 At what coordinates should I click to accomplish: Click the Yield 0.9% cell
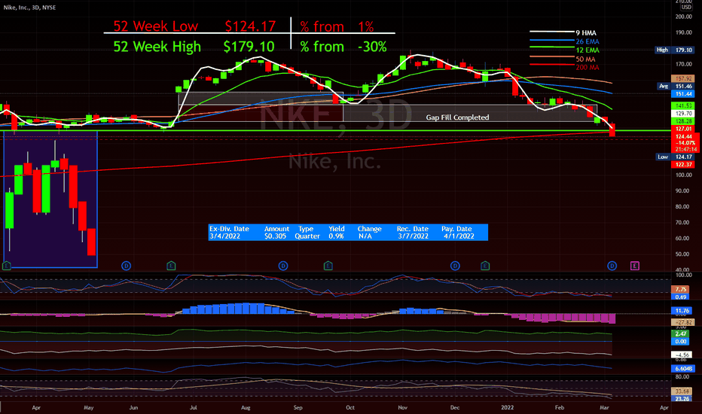[337, 233]
